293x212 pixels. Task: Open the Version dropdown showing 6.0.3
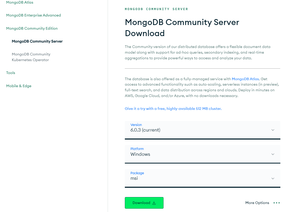[202, 130]
